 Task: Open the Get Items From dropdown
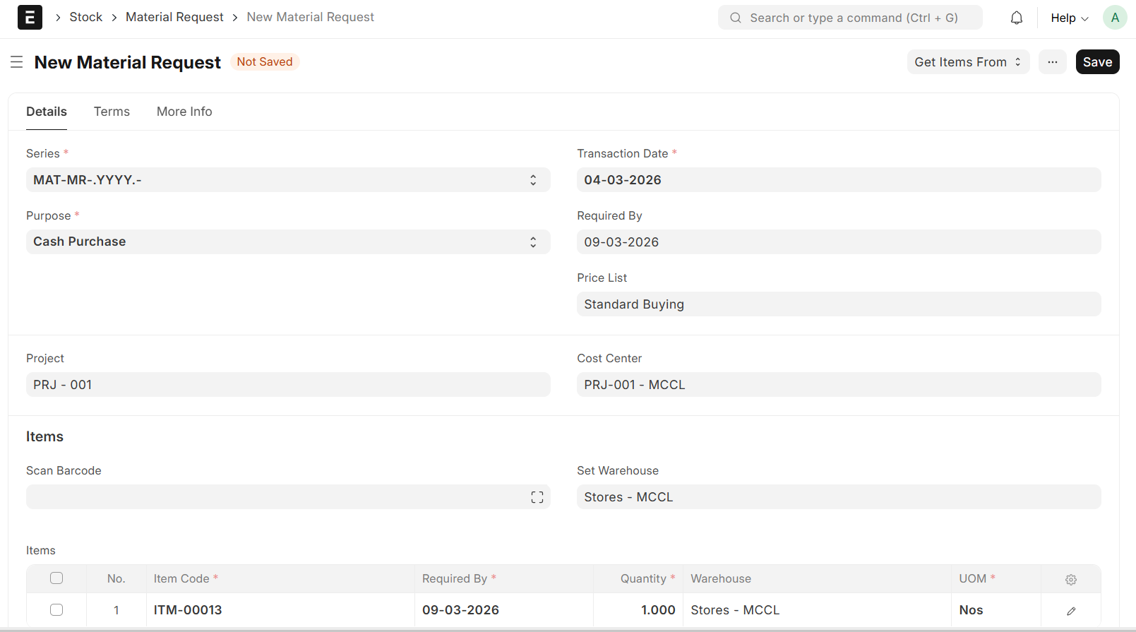point(967,62)
